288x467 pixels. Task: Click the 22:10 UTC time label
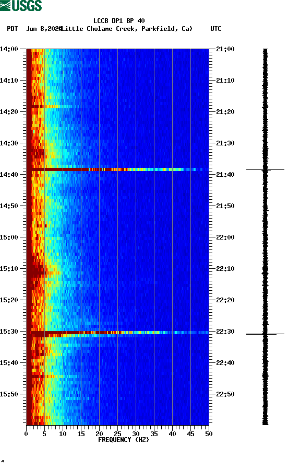point(225,269)
